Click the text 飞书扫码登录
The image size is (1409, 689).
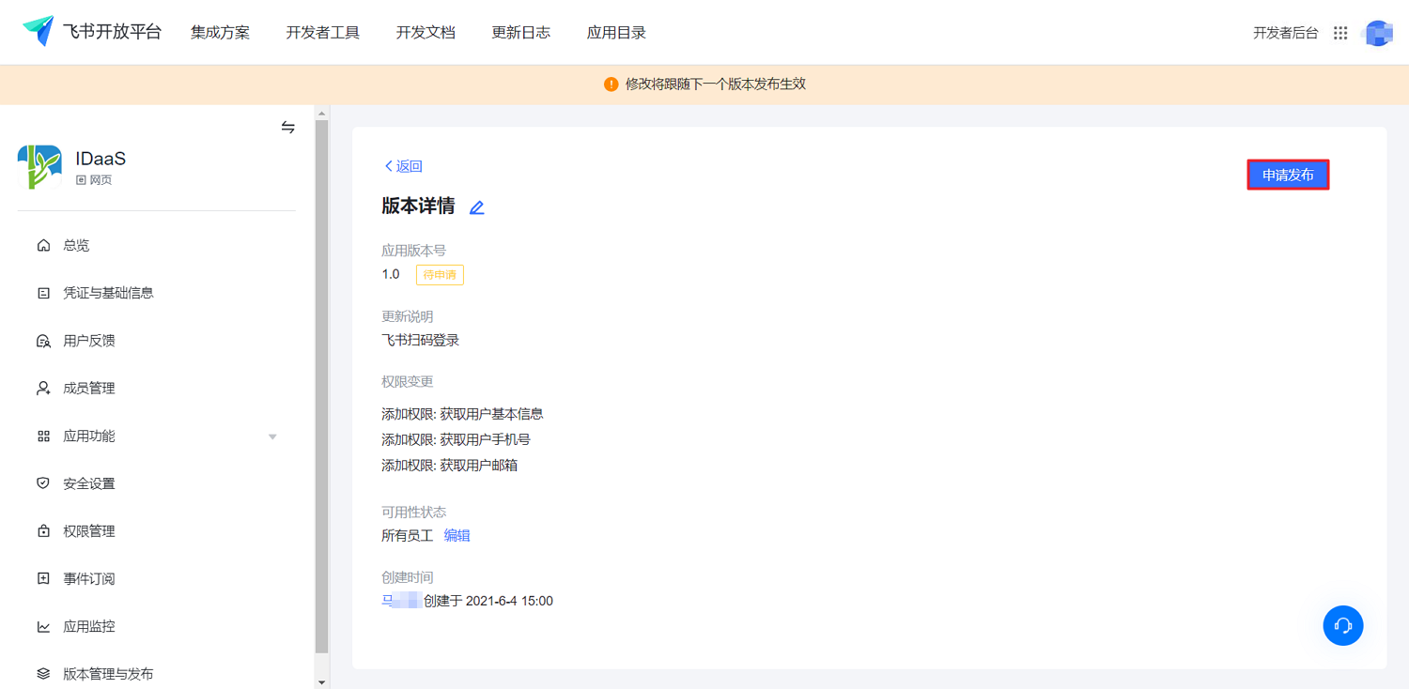[x=420, y=340]
